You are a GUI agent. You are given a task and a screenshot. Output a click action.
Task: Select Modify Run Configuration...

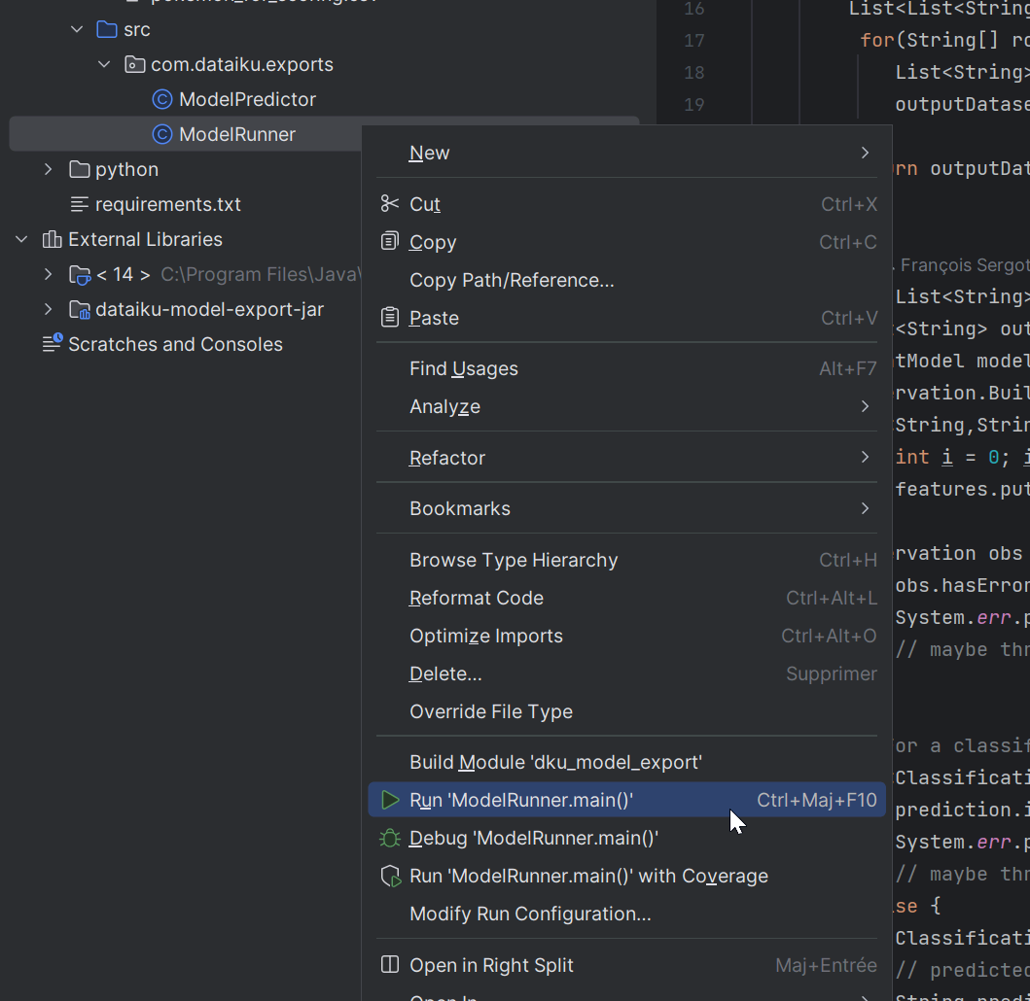[530, 915]
